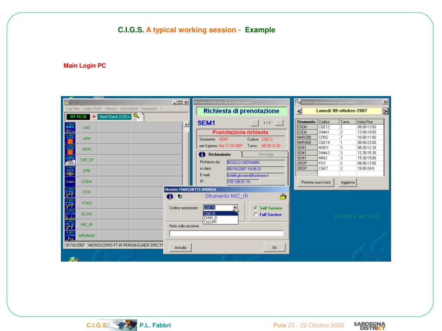The height and width of the screenshot is (331, 442).
Task: Click the E-mail field in request window
Action: pyautogui.click(x=256, y=175)
